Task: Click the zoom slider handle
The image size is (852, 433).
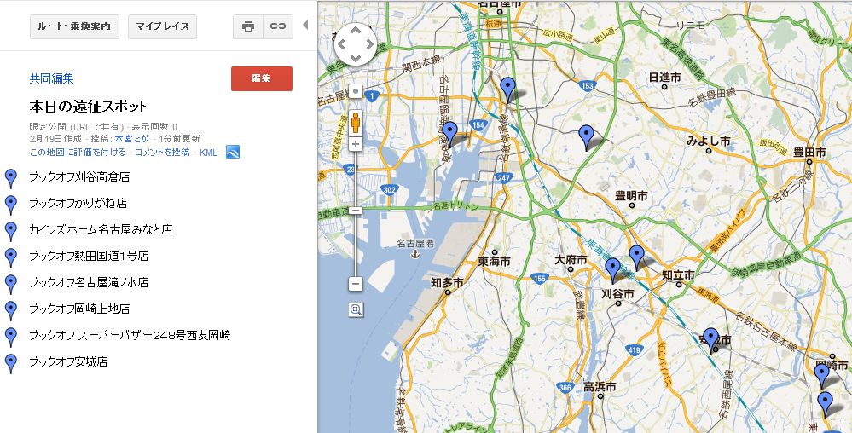Action: coord(356,211)
